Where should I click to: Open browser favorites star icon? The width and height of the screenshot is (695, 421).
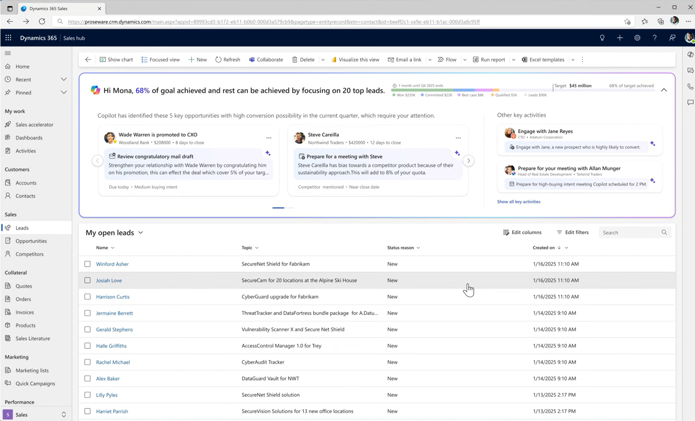tap(645, 22)
